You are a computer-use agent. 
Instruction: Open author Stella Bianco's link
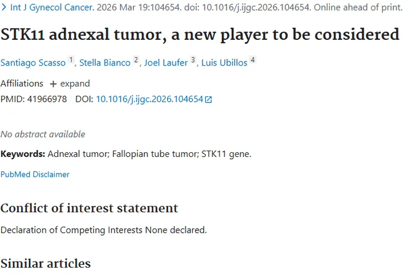[x=105, y=63]
